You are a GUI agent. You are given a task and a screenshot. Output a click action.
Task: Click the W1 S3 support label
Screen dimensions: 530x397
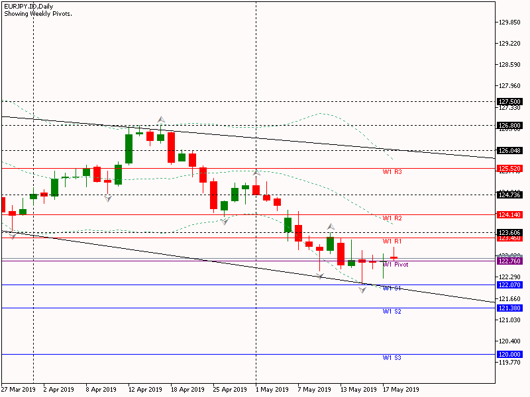point(392,358)
